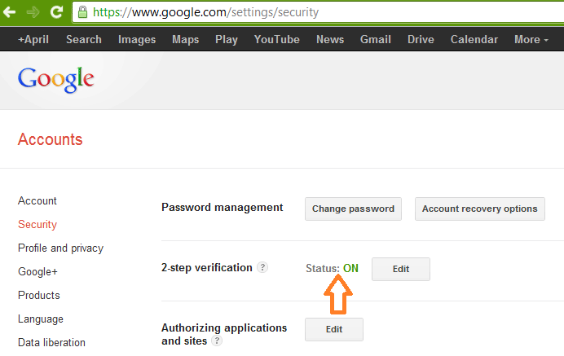The image size is (564, 356).
Task: Open help icon beside Authorizing applications and sites
Action: point(217,341)
